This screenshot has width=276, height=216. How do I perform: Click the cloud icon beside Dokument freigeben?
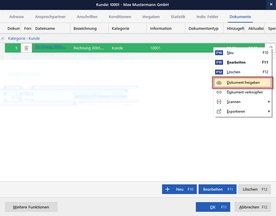pyautogui.click(x=219, y=82)
